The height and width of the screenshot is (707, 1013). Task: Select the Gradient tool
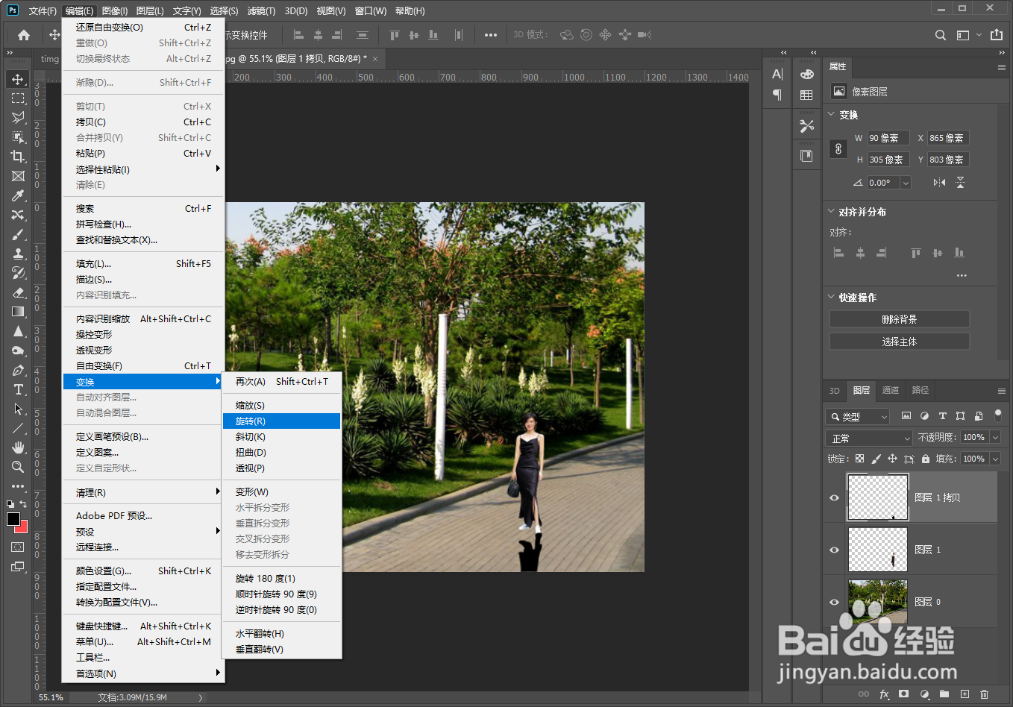[x=18, y=312]
